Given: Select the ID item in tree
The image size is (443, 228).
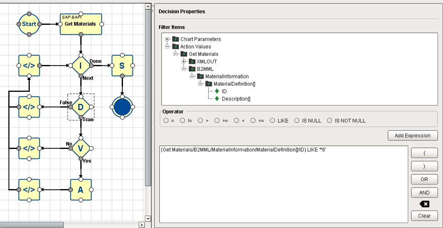Looking at the screenshot, I should click(x=224, y=91).
